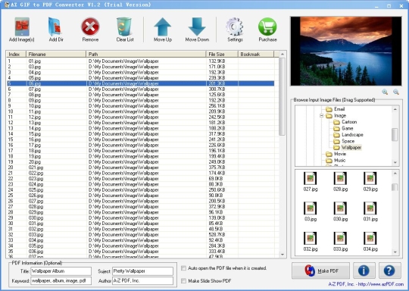Viewport: 409px width, 291px height.
Task: Click the Add Dir folder icon
Action: [x=55, y=27]
